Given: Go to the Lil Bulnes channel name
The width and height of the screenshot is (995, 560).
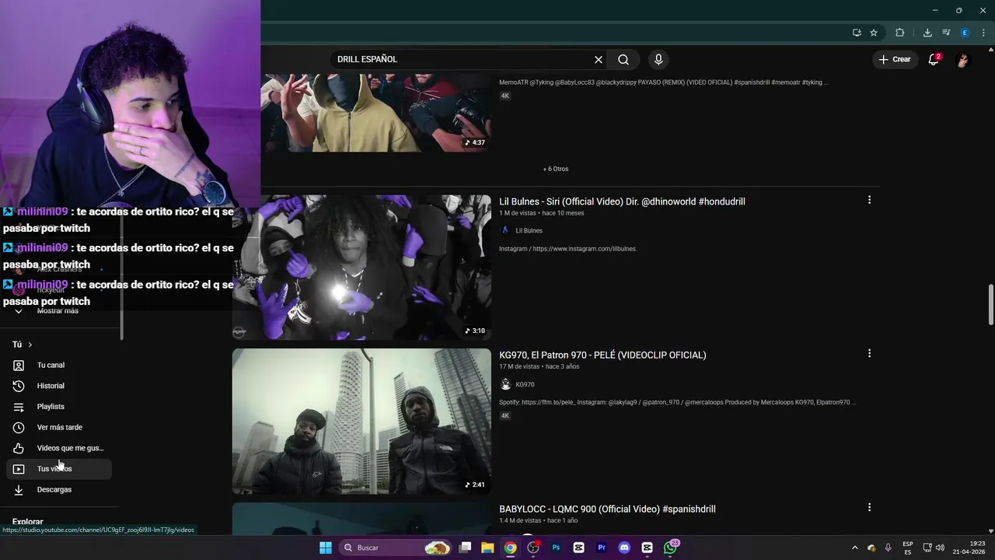Looking at the screenshot, I should pyautogui.click(x=529, y=231).
